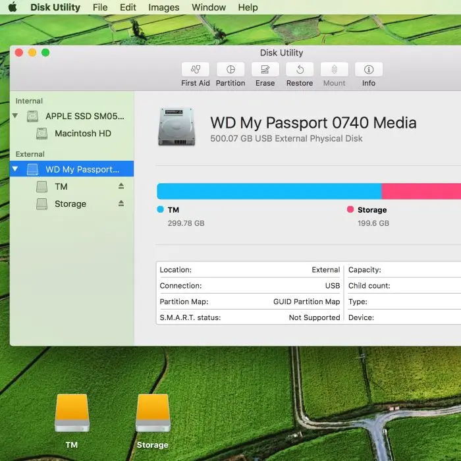Click the large WD hard drive image

[176, 127]
